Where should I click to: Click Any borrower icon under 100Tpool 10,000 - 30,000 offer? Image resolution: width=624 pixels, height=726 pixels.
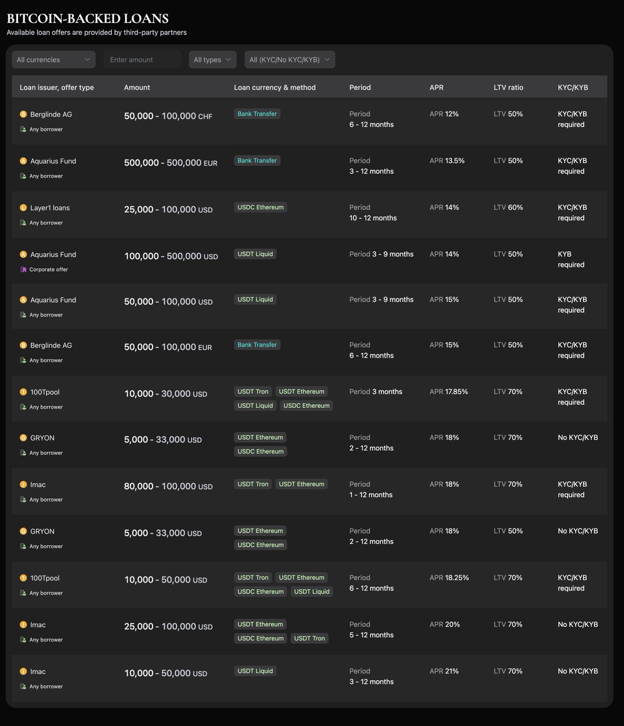23,407
